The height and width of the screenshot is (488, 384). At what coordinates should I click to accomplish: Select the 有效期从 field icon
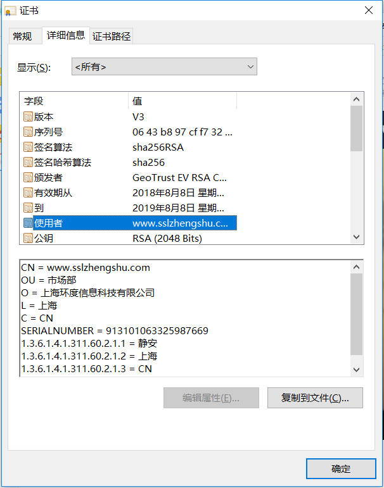click(x=28, y=192)
